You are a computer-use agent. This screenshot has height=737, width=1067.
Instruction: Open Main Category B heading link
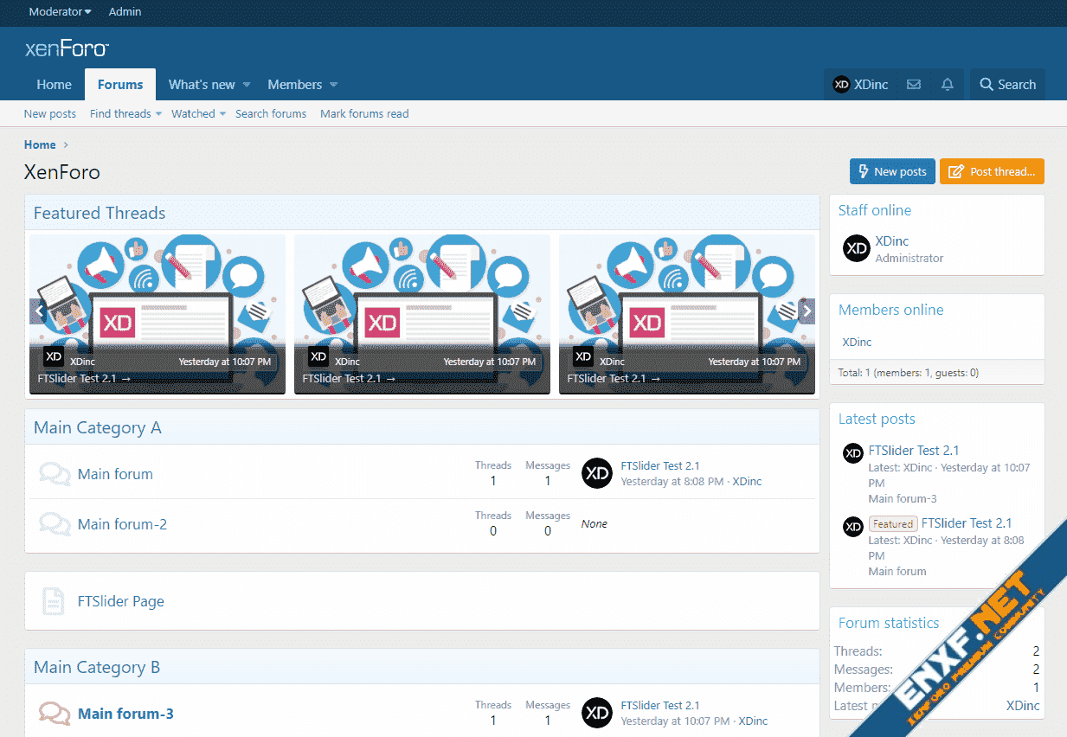point(97,667)
